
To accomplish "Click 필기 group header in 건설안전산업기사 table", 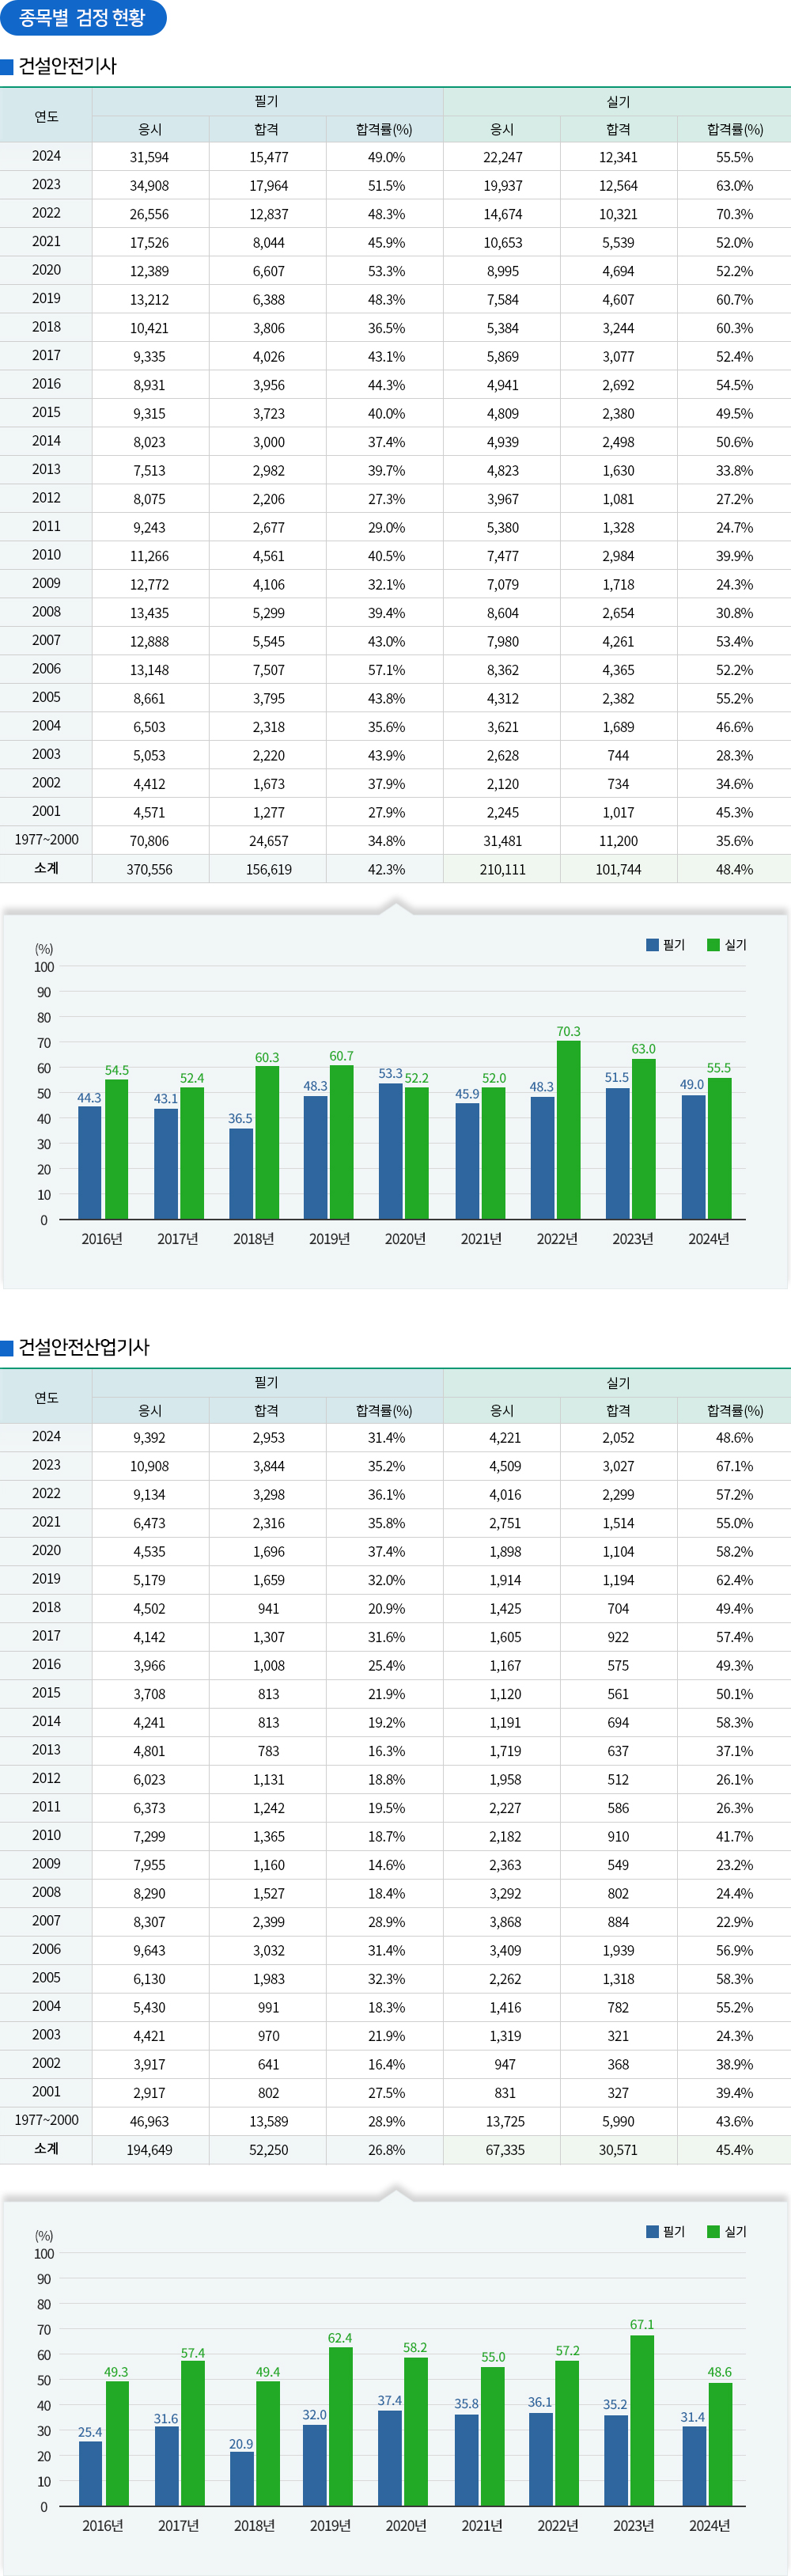I will (x=267, y=1382).
